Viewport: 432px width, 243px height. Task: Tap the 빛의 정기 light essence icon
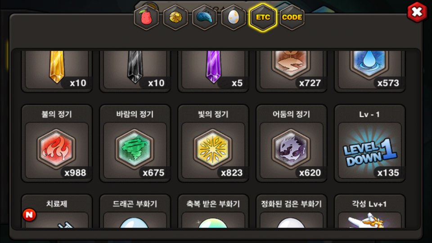click(213, 149)
